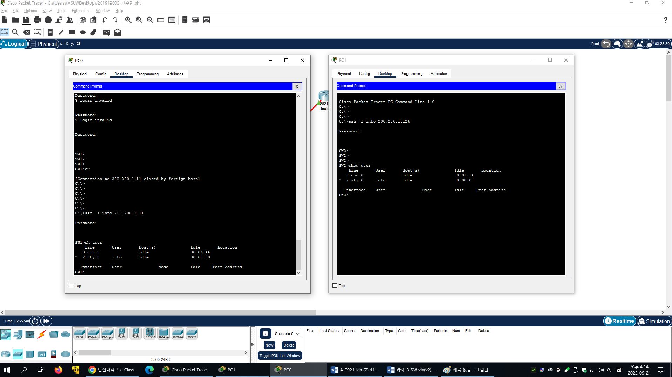Close PC0 Command Prompt with X button
Image resolution: width=672 pixels, height=377 pixels.
tap(297, 86)
